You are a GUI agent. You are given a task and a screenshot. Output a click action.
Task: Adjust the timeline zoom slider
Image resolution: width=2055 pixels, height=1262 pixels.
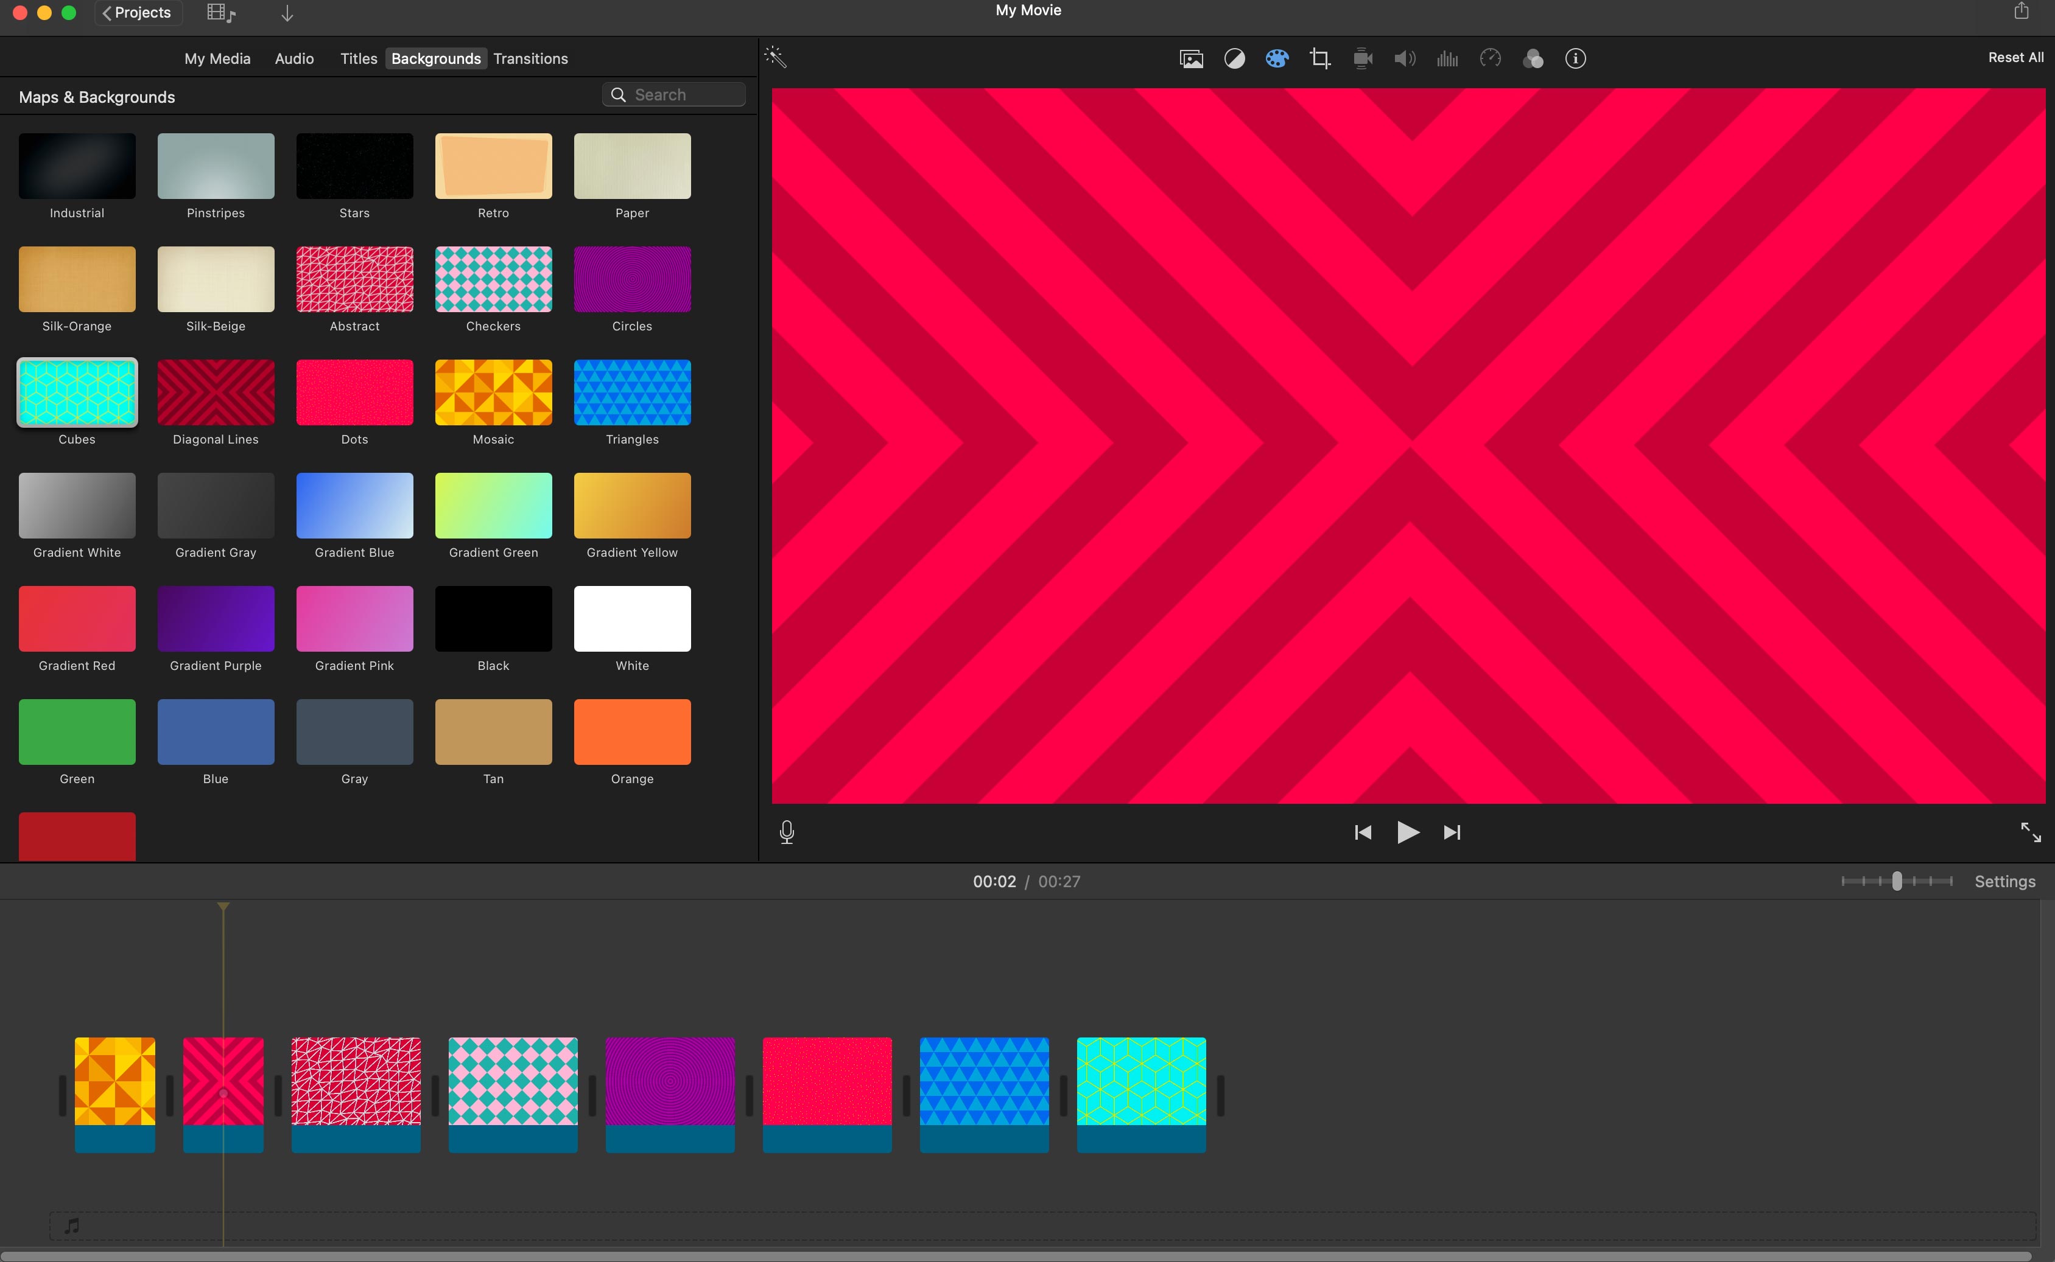point(1896,882)
